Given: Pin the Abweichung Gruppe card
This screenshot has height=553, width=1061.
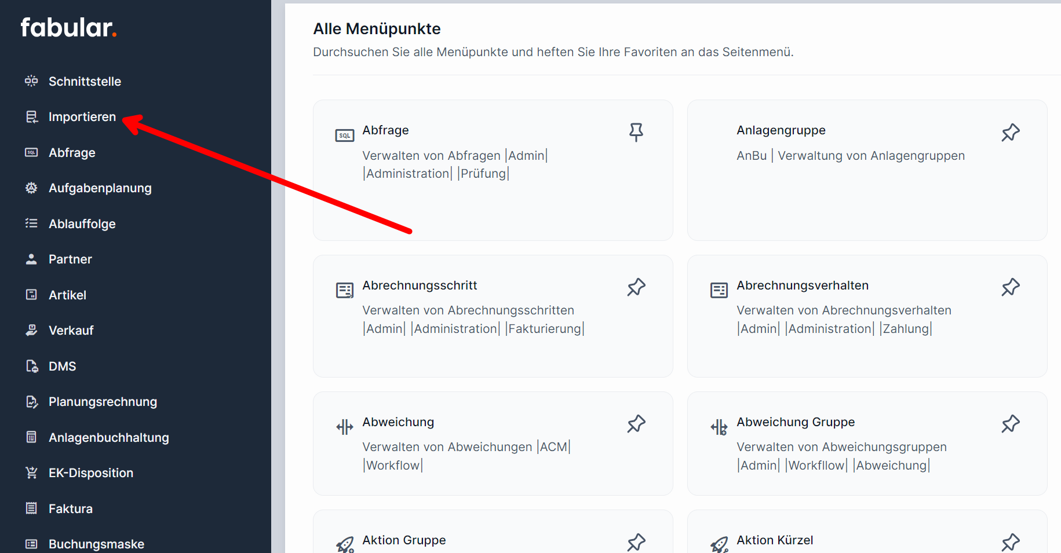Looking at the screenshot, I should [1010, 424].
